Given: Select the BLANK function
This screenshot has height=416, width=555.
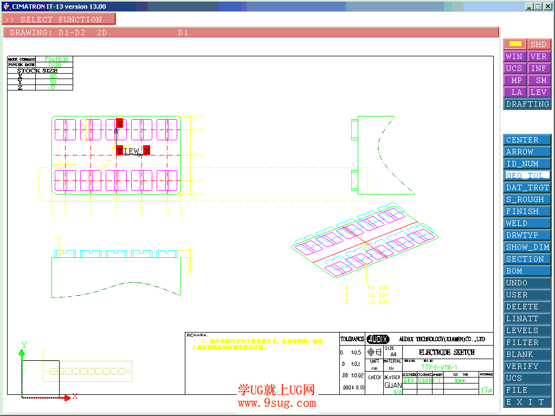Looking at the screenshot, I should coord(527,354).
